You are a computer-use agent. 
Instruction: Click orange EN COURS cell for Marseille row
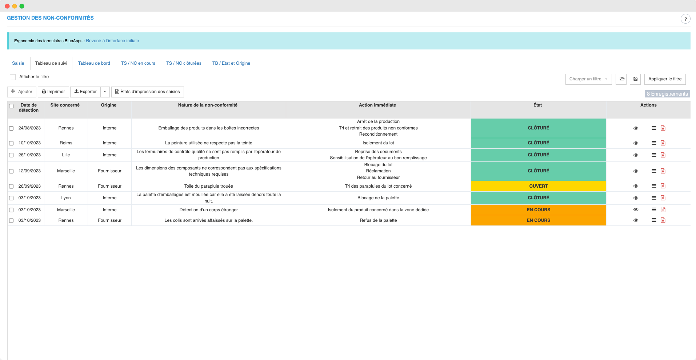(539, 210)
